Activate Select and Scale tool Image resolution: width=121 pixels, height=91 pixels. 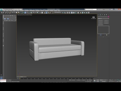29,13
